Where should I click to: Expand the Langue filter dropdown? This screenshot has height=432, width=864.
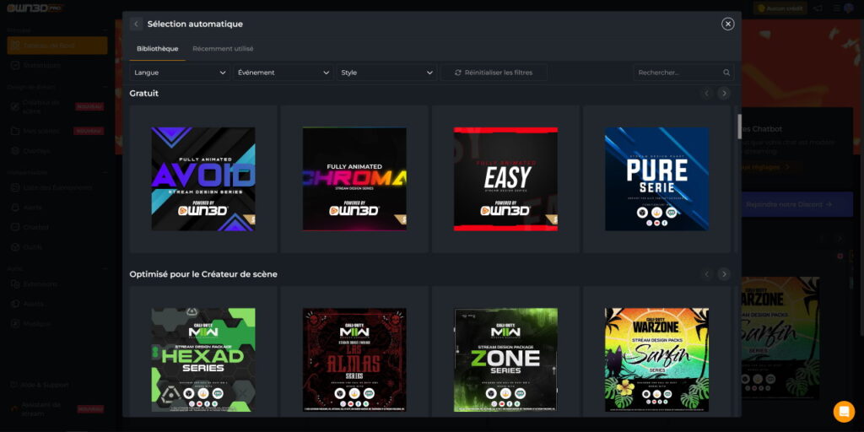tap(180, 73)
